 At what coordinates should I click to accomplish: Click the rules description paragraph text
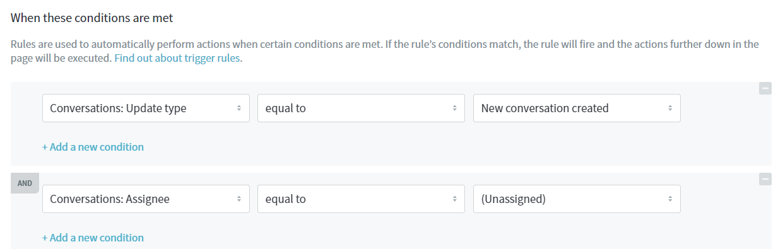[384, 51]
